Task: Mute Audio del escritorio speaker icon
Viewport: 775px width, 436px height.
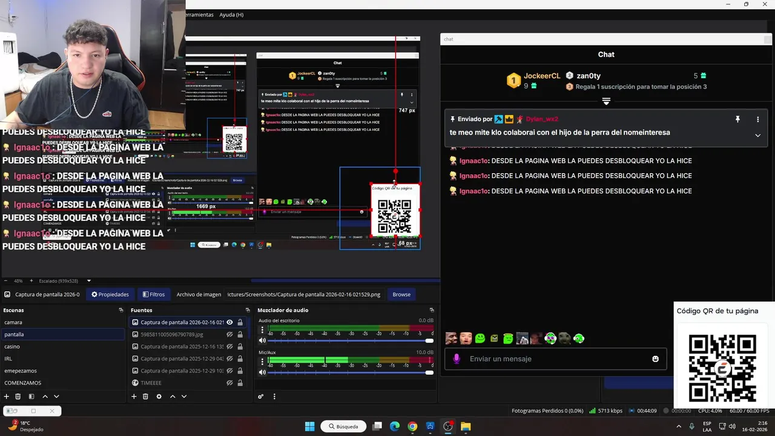Action: 262,341
